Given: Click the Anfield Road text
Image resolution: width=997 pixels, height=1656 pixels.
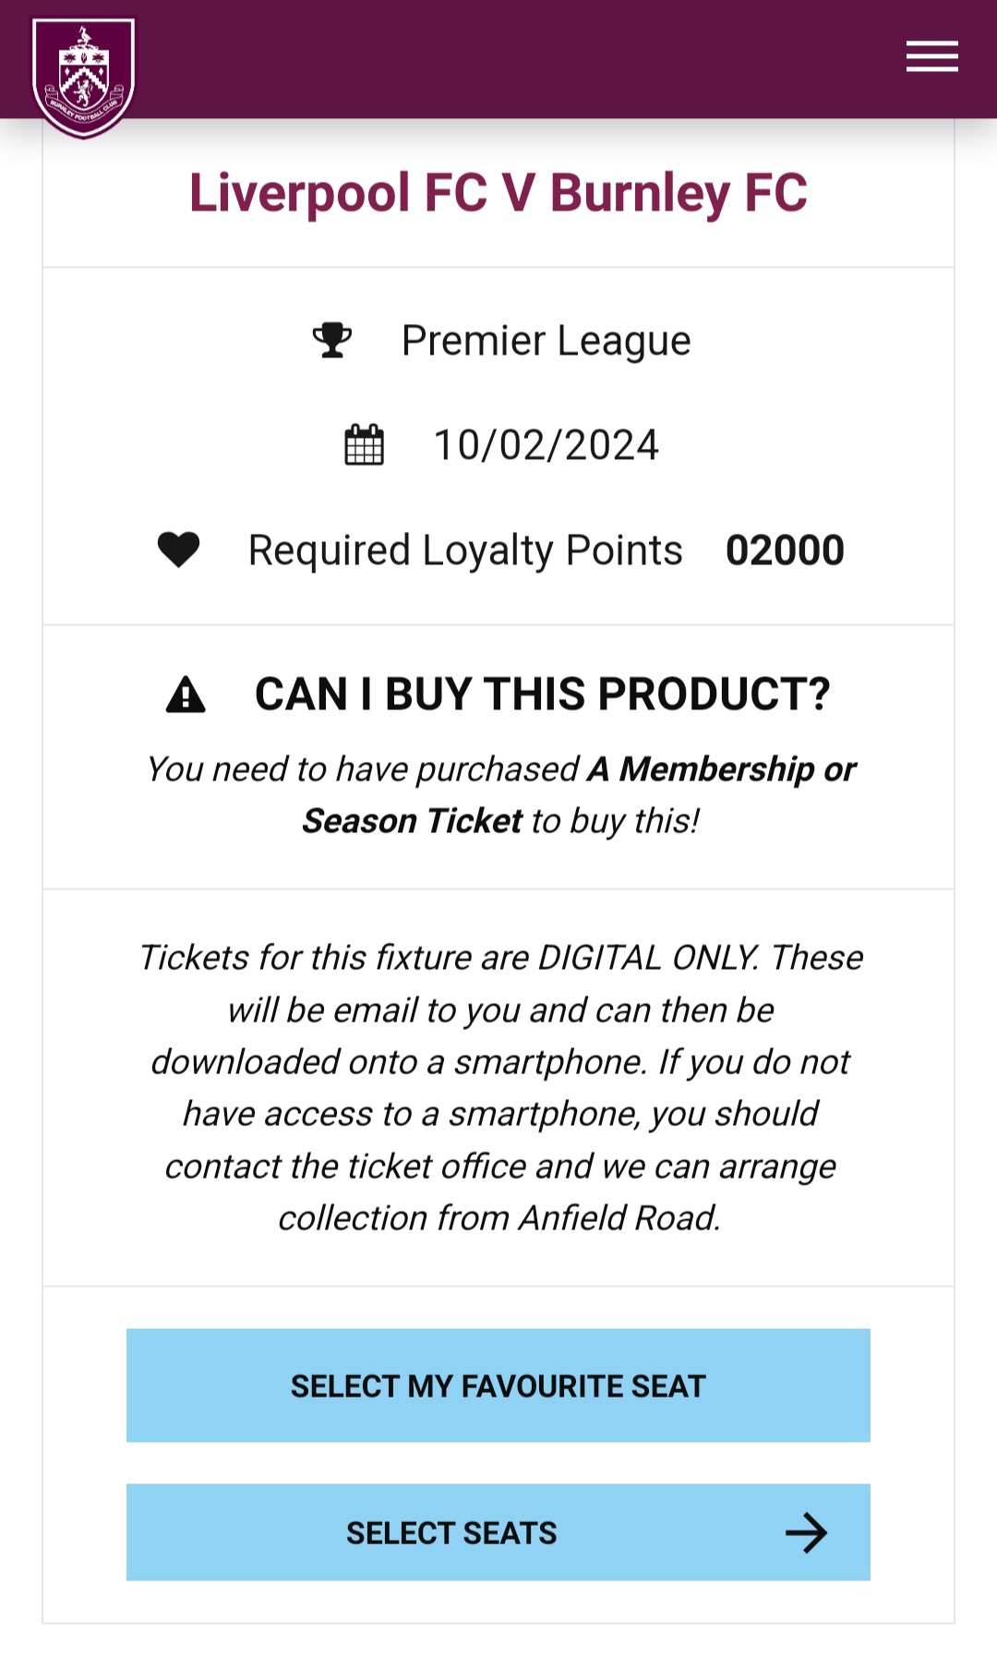Looking at the screenshot, I should (619, 1218).
